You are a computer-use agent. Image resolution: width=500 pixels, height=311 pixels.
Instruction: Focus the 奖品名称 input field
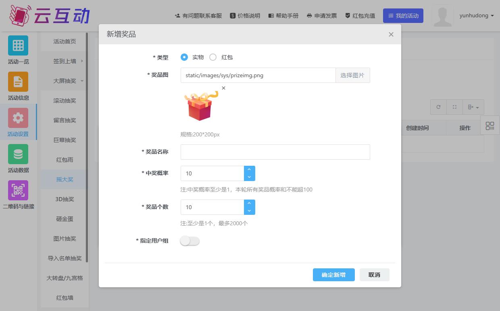(x=275, y=152)
